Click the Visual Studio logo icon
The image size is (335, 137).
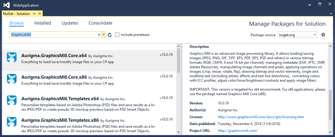click(x=6, y=5)
